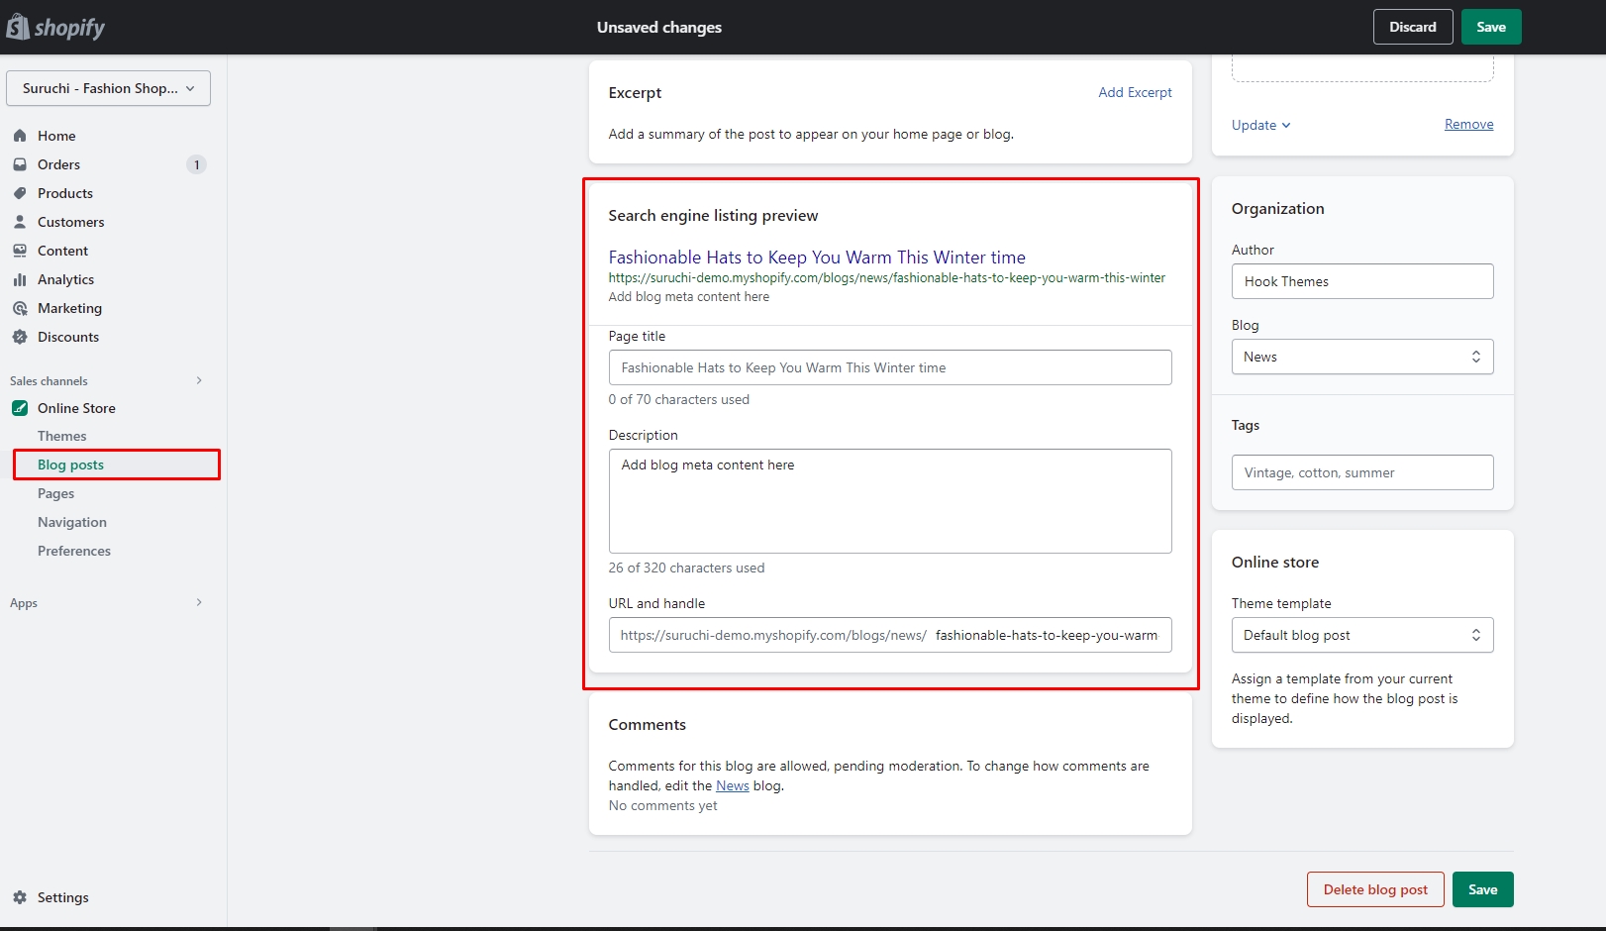Click the Marketing target icon
Viewport: 1606px width, 931px height.
pos(20,308)
